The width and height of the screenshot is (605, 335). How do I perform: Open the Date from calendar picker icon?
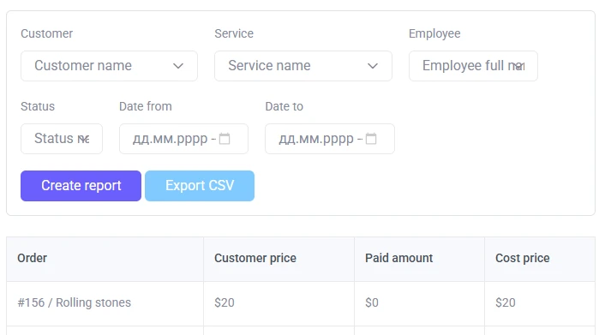point(225,139)
